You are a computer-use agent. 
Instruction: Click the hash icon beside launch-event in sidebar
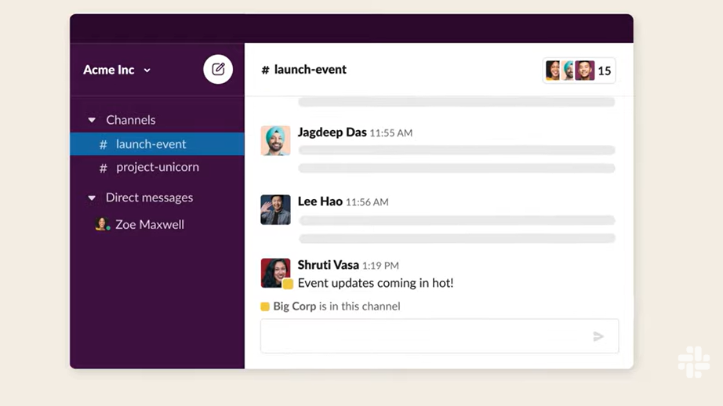tap(104, 145)
